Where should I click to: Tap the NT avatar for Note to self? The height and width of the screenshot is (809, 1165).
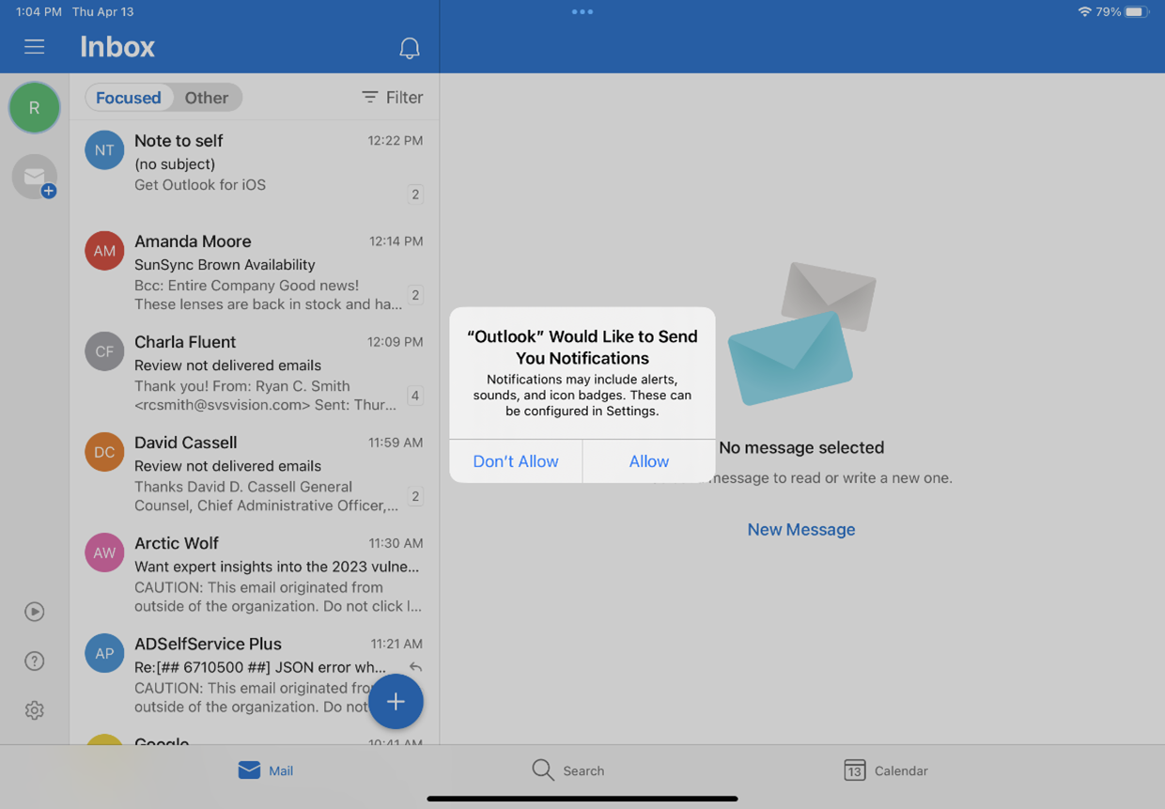[x=104, y=150]
